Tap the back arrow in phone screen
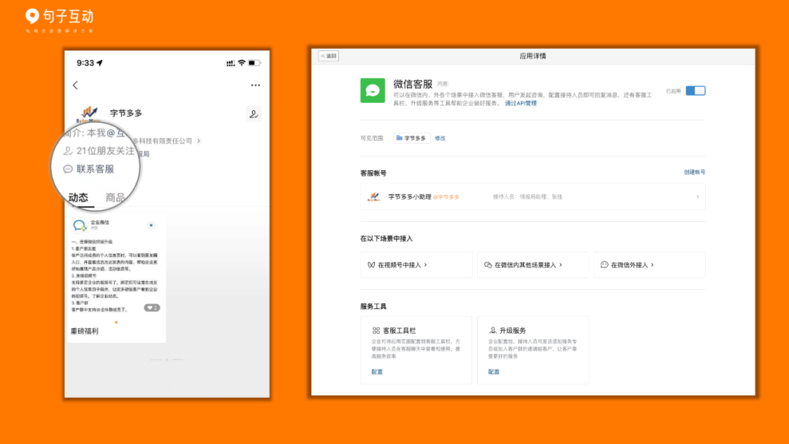 pyautogui.click(x=75, y=85)
